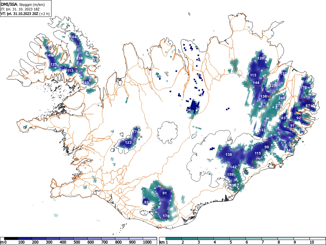Select the map value 160
This screenshot has width=326, height=245.
click(x=86, y=83)
